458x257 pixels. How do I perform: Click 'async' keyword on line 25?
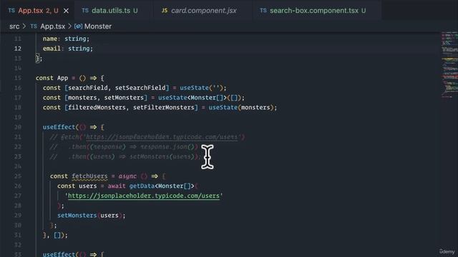click(x=127, y=176)
